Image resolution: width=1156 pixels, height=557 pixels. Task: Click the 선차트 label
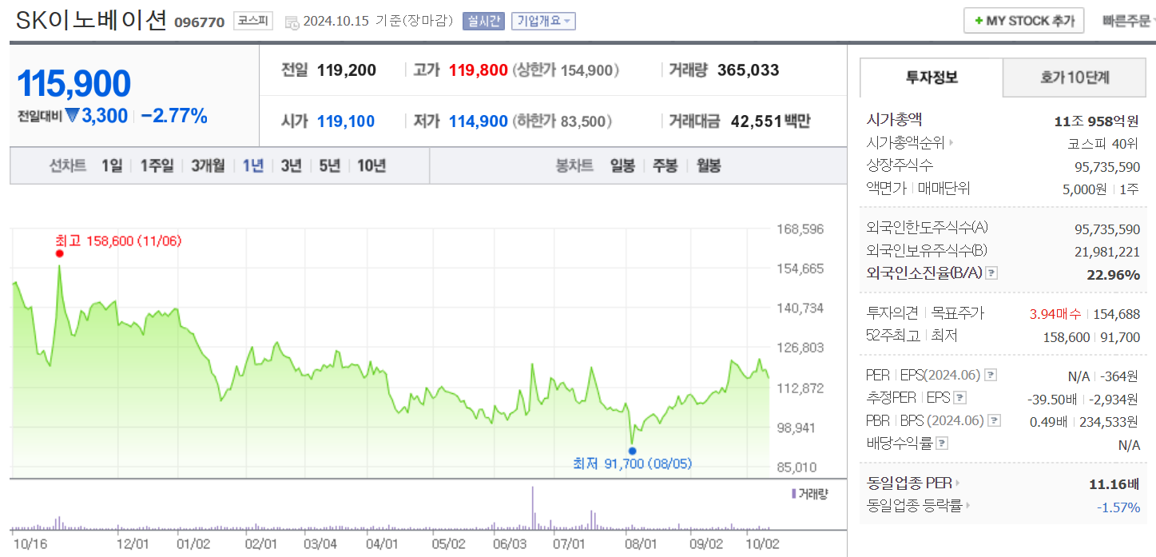coord(68,166)
